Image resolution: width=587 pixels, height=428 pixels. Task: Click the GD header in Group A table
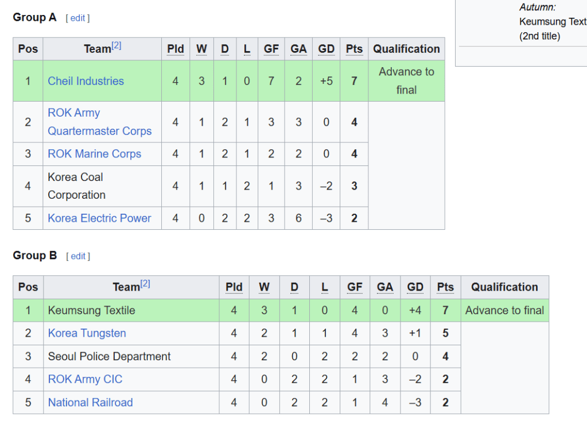(x=326, y=49)
